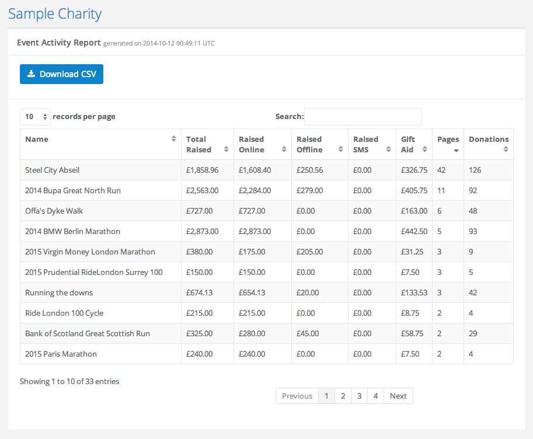This screenshot has width=533, height=439.
Task: Click the Running the downs event name
Action: (x=59, y=292)
